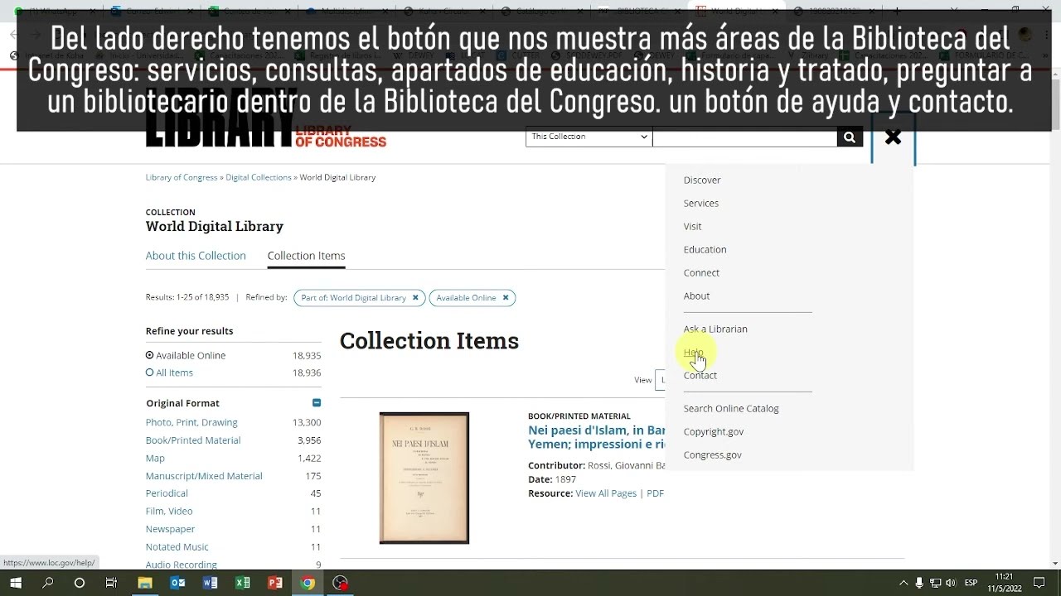1061x596 pixels.
Task: Filter by Notated Music format
Action: click(177, 546)
